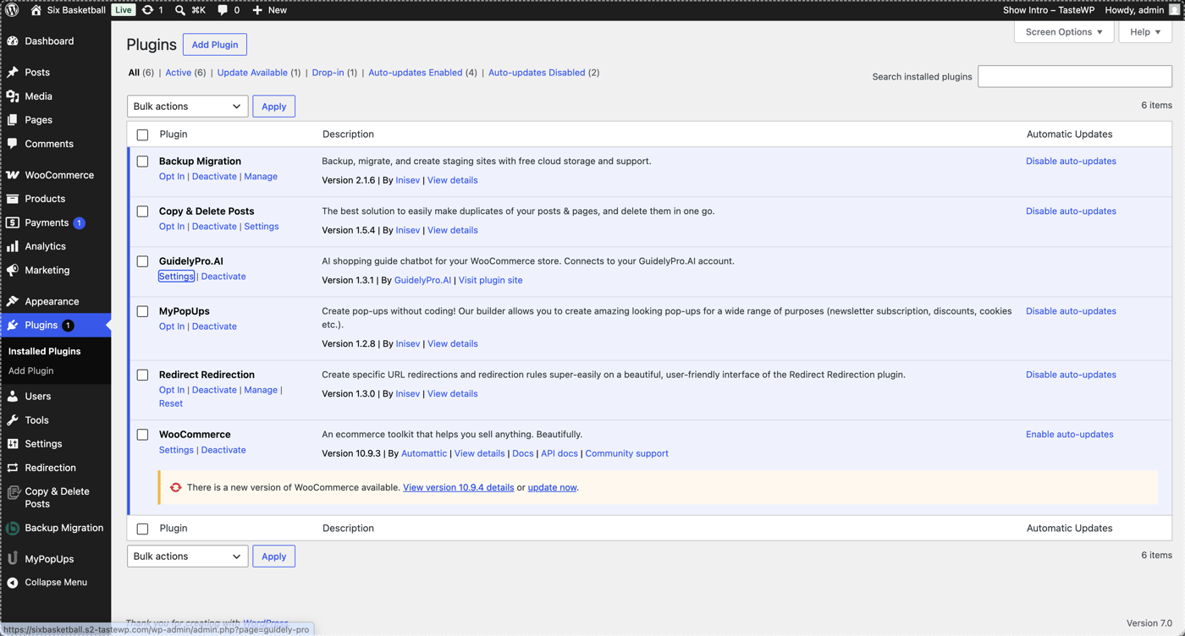The height and width of the screenshot is (636, 1185).
Task: Click the top Apply button
Action: click(273, 107)
